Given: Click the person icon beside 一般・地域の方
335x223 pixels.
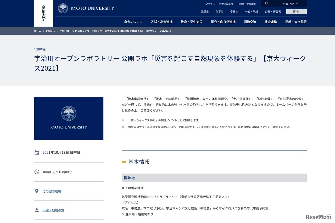Looking at the screenshot, I should tap(36, 210).
